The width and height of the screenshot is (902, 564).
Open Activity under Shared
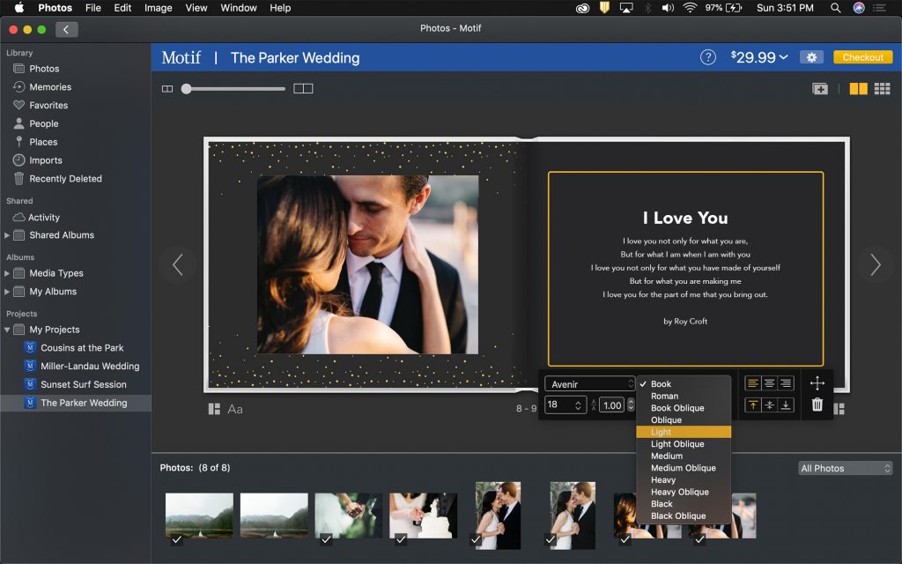36,218
